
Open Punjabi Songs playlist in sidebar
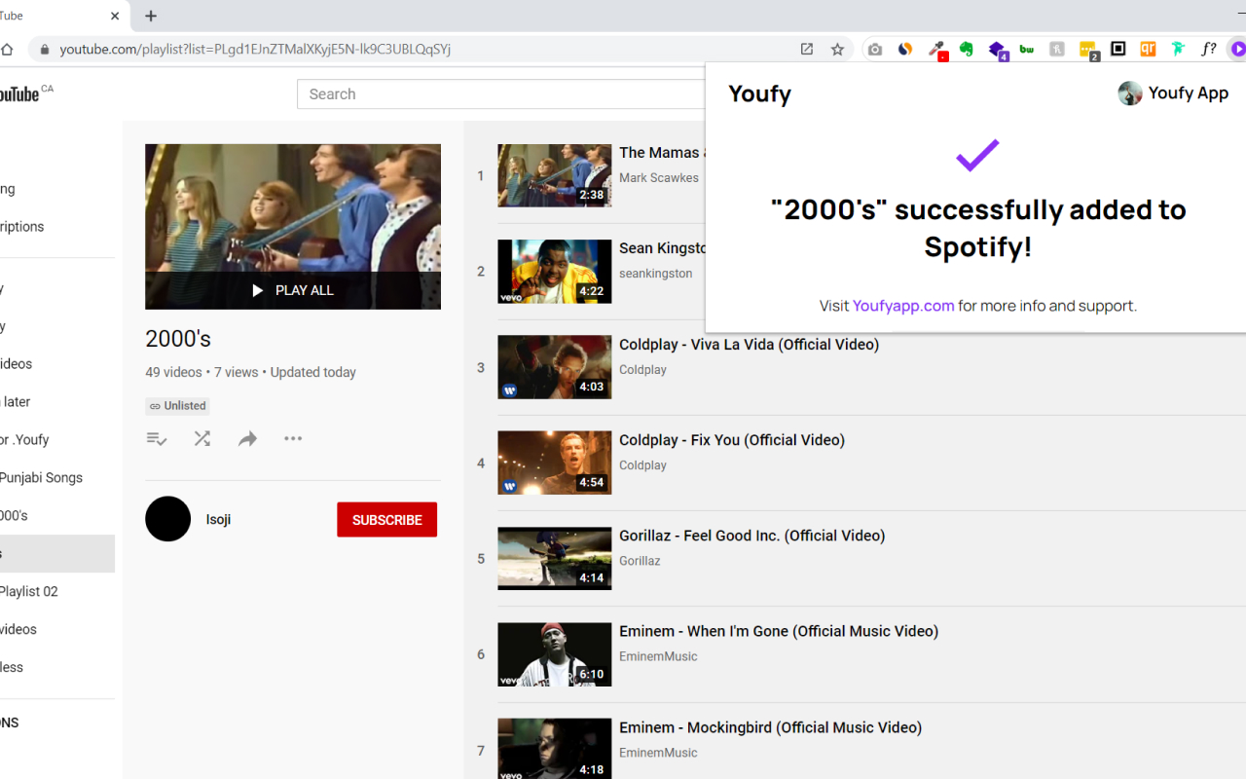click(42, 478)
